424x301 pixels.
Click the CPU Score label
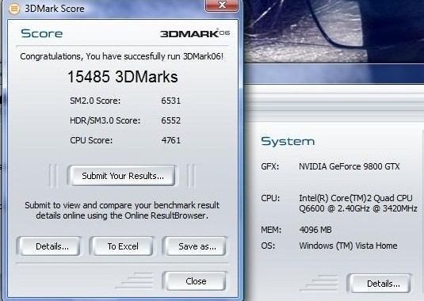click(91, 140)
